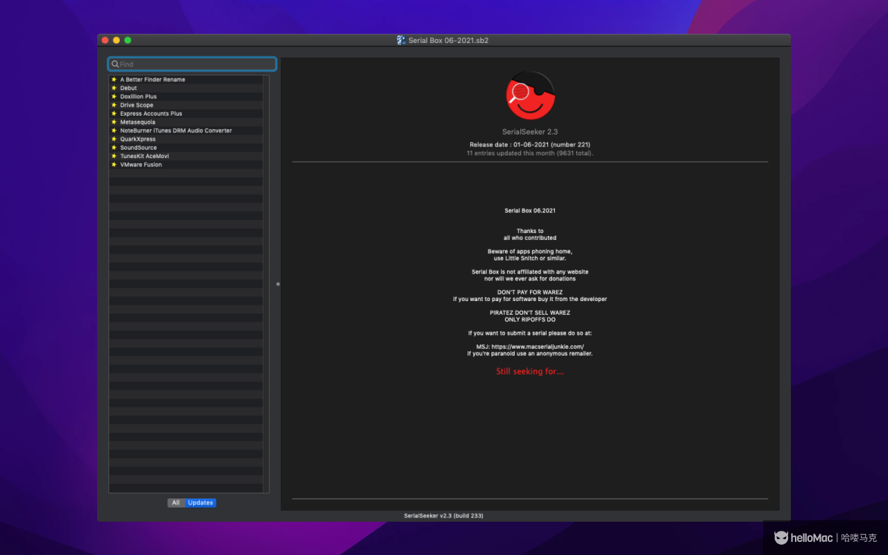Open the macserialjunkie.com link
Screen dimensions: 888x555
tap(538, 346)
